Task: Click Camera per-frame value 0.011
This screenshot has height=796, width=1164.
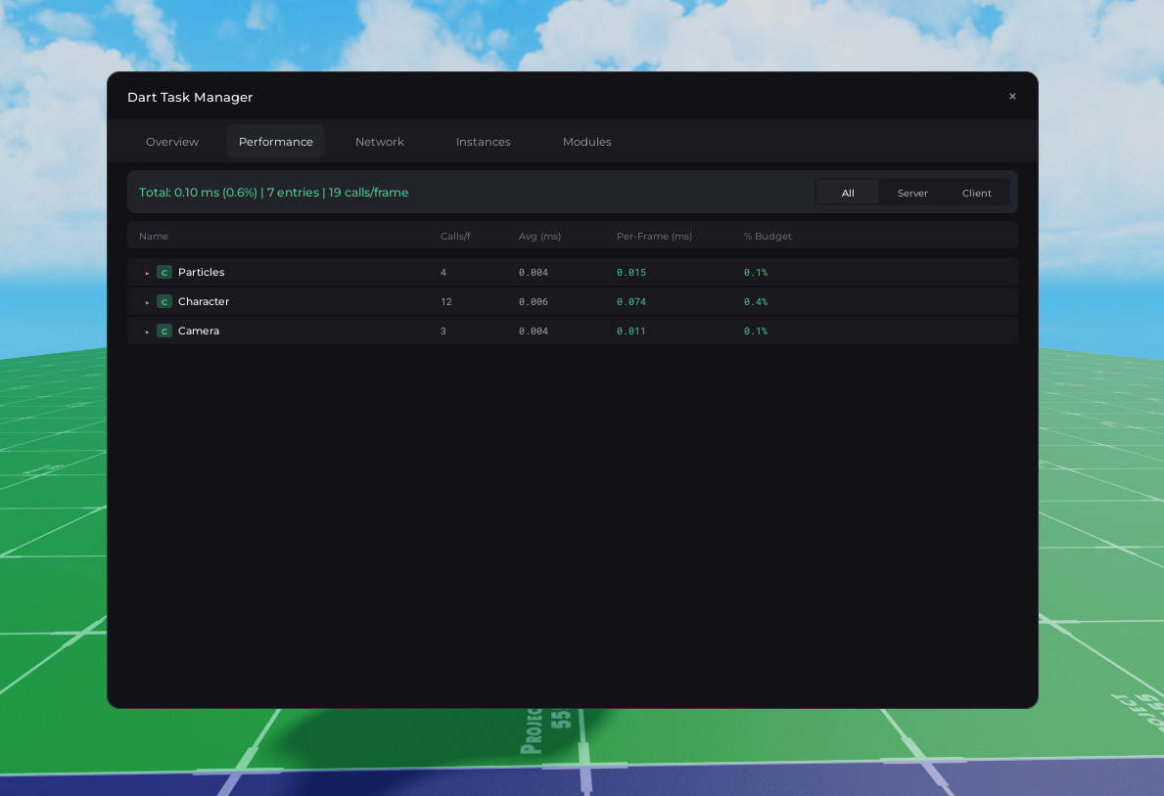Action: [631, 331]
